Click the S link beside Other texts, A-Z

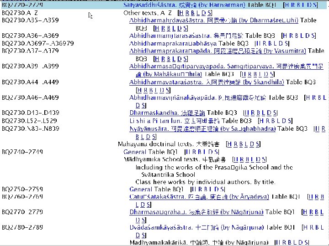[x=209, y=13]
